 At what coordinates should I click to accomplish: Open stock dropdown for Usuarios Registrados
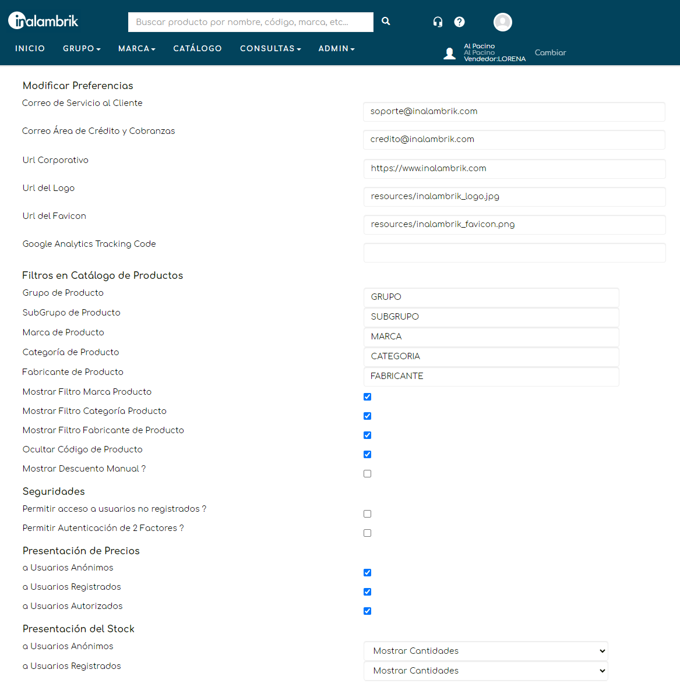(x=486, y=671)
